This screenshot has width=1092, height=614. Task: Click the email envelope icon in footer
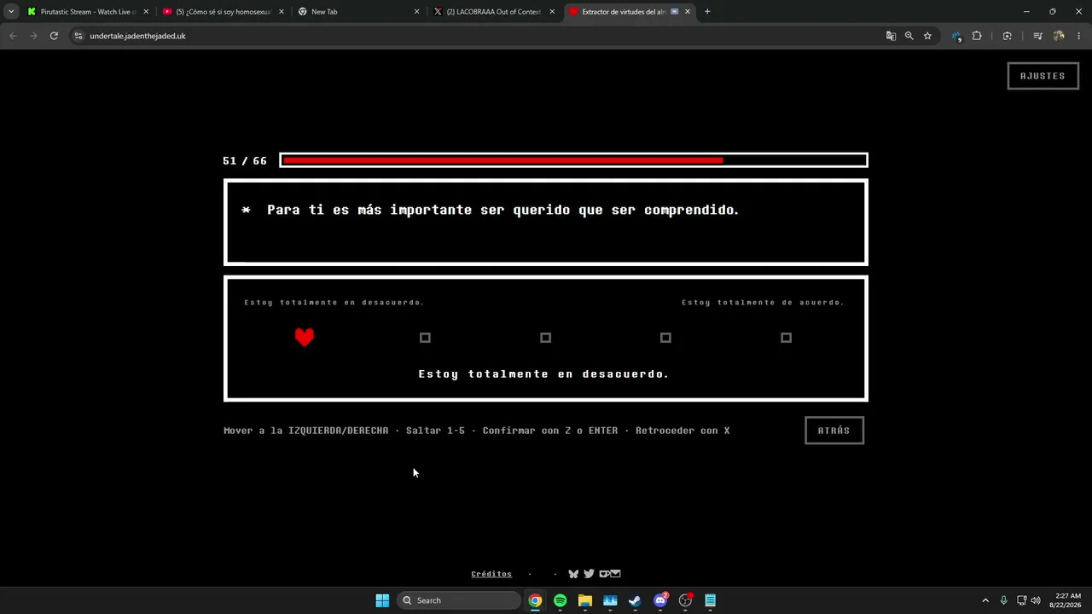pos(616,574)
